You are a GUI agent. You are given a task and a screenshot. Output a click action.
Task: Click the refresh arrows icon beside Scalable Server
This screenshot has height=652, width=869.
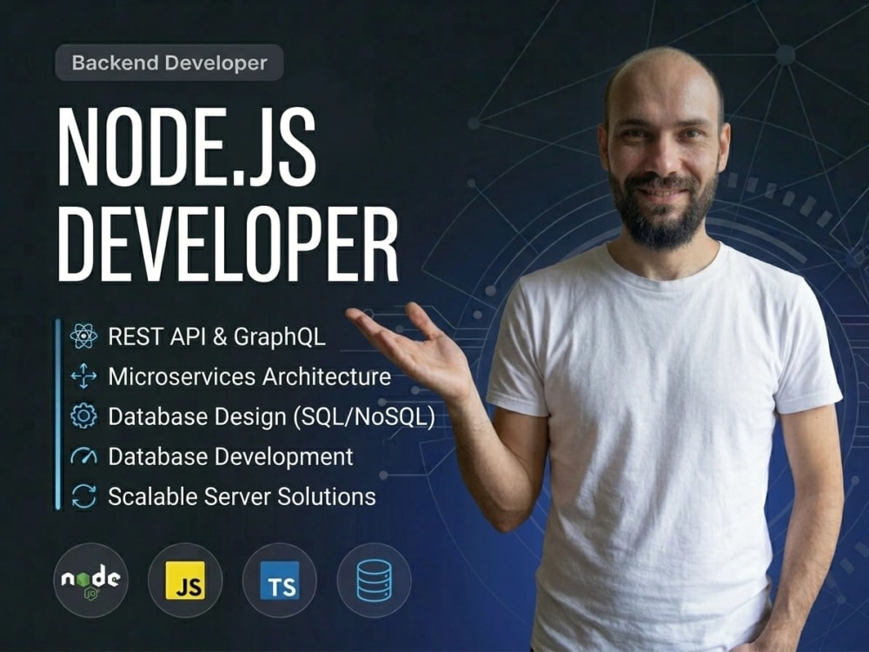click(83, 496)
